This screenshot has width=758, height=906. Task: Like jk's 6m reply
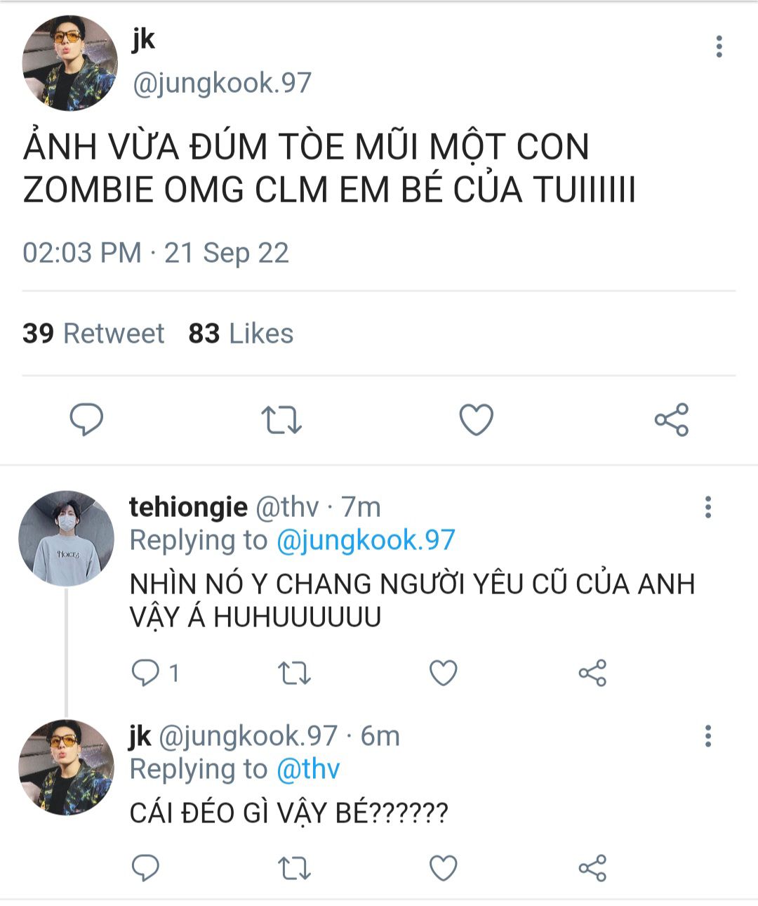point(444,868)
